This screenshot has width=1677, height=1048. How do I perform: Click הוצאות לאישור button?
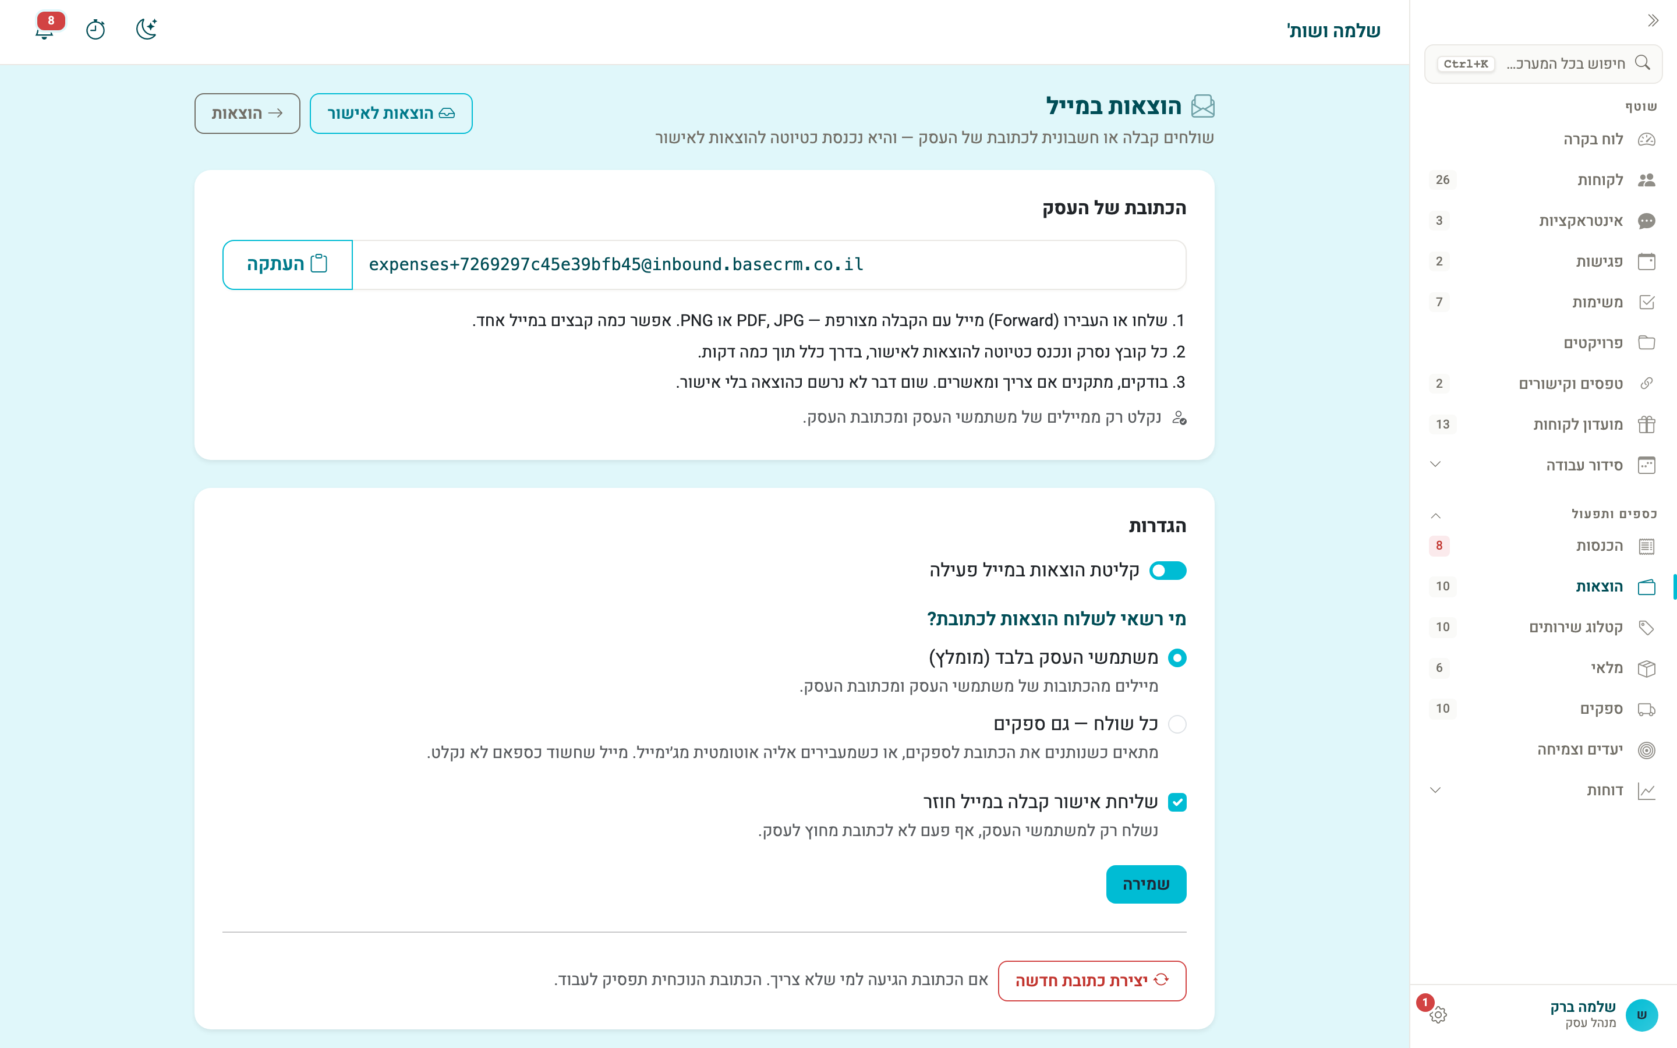(x=391, y=114)
